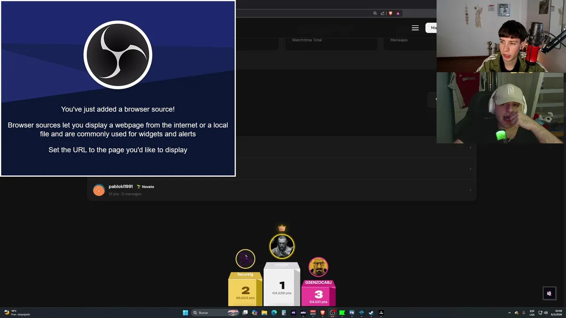566x318 pixels.
Task: Select the facureig name on podium
Action: [245, 274]
